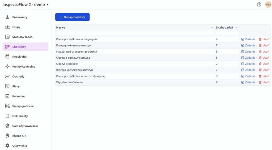
Task: Click the Nazwa column header label
Action: pyautogui.click(x=61, y=27)
